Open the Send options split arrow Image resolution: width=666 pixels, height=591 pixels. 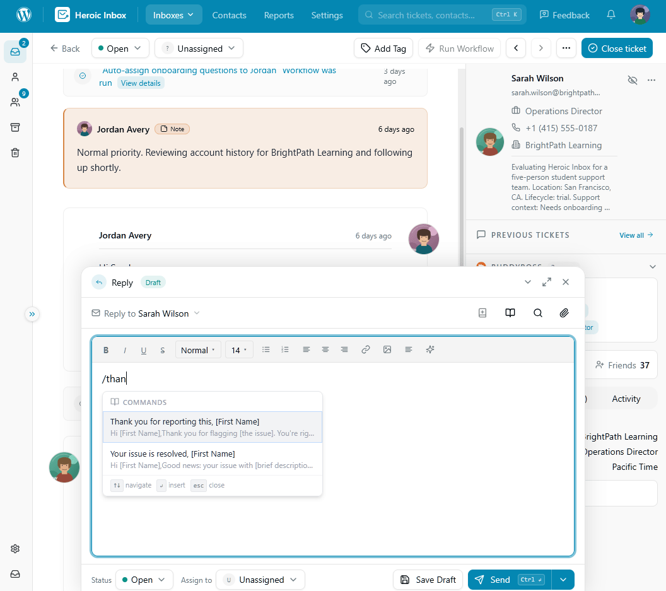click(563, 580)
